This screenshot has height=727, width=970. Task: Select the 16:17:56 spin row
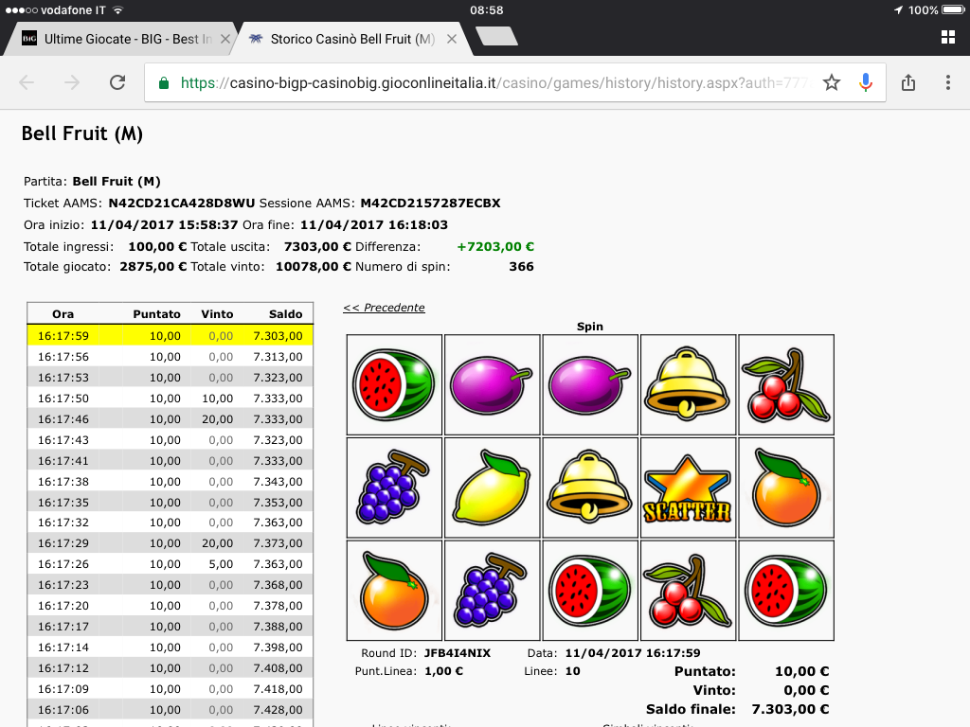click(171, 357)
